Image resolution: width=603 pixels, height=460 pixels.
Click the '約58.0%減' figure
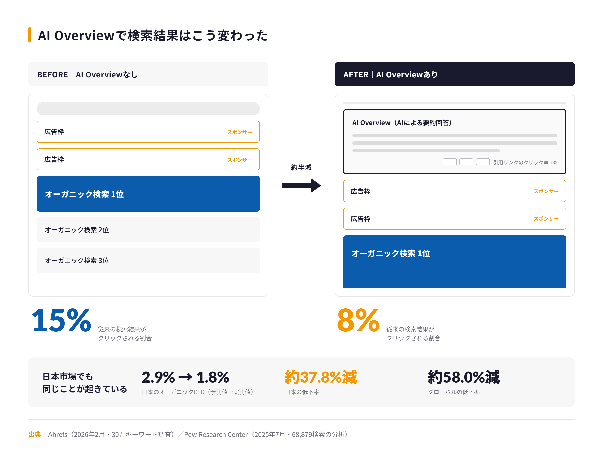coord(464,377)
